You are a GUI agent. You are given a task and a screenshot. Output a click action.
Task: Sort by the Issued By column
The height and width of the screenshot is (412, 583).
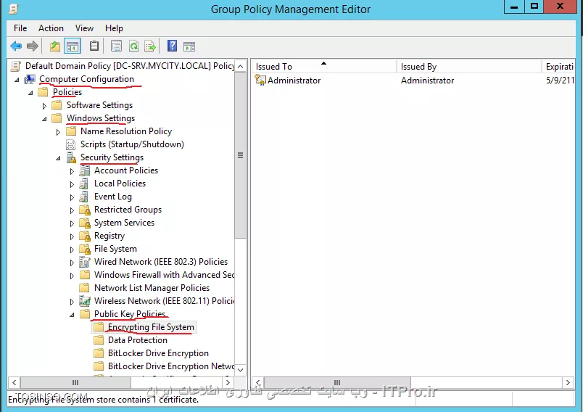tap(469, 67)
